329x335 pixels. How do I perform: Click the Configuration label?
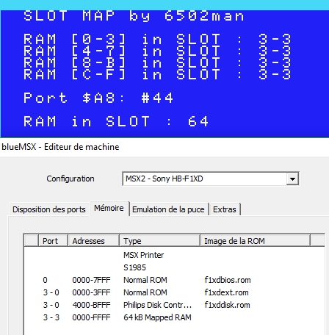pyautogui.click(x=70, y=179)
